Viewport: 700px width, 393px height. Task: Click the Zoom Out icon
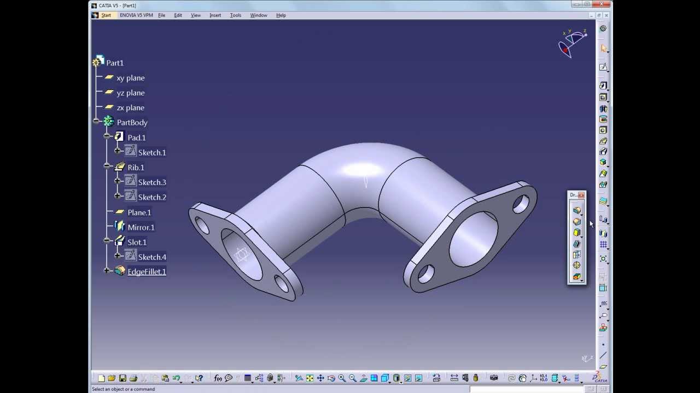[x=353, y=378]
